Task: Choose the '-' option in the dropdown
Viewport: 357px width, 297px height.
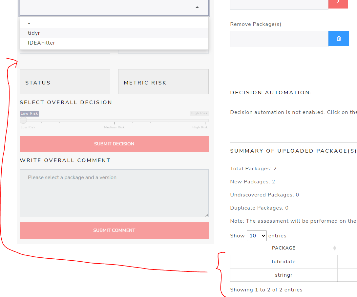Action: [29, 23]
